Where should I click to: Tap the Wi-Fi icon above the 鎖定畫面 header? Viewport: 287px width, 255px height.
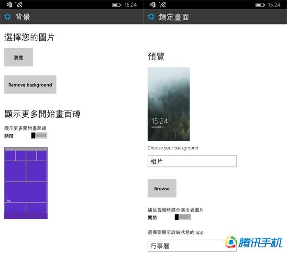tap(163, 5)
